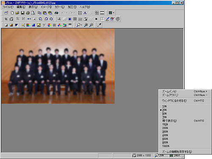Click the copy icon in top toolbar
The image size is (212, 159).
pos(39,13)
